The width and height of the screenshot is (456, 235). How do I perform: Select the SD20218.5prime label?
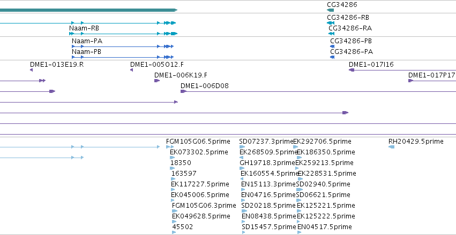click(268, 206)
